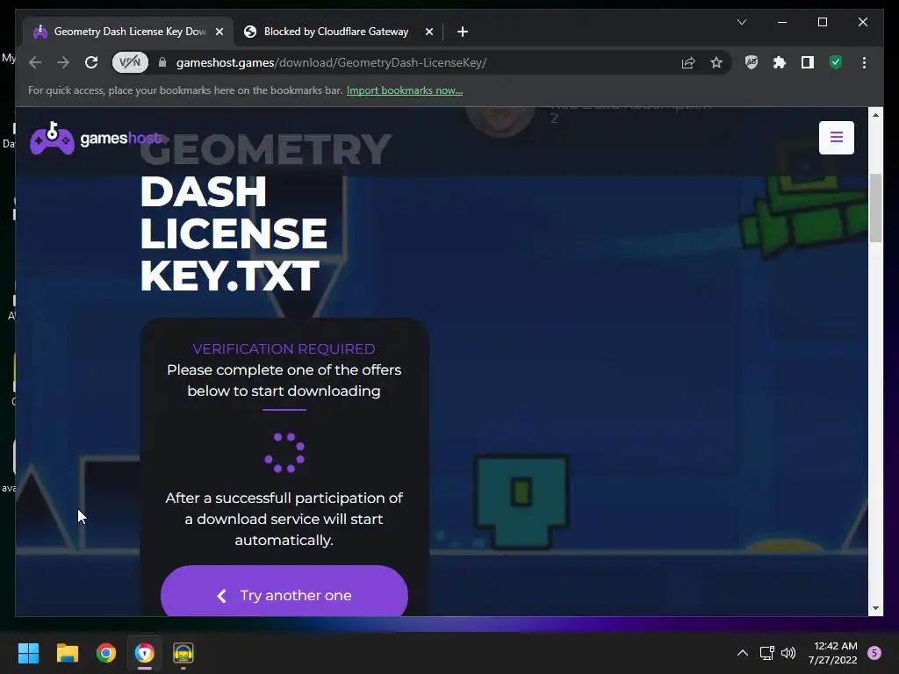Toggle the browser side panel icon
This screenshot has height=674, width=899.
pyautogui.click(x=808, y=62)
